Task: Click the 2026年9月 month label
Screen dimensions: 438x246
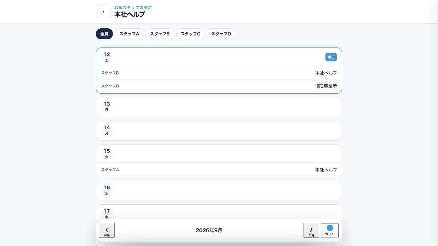Action: tap(209, 230)
